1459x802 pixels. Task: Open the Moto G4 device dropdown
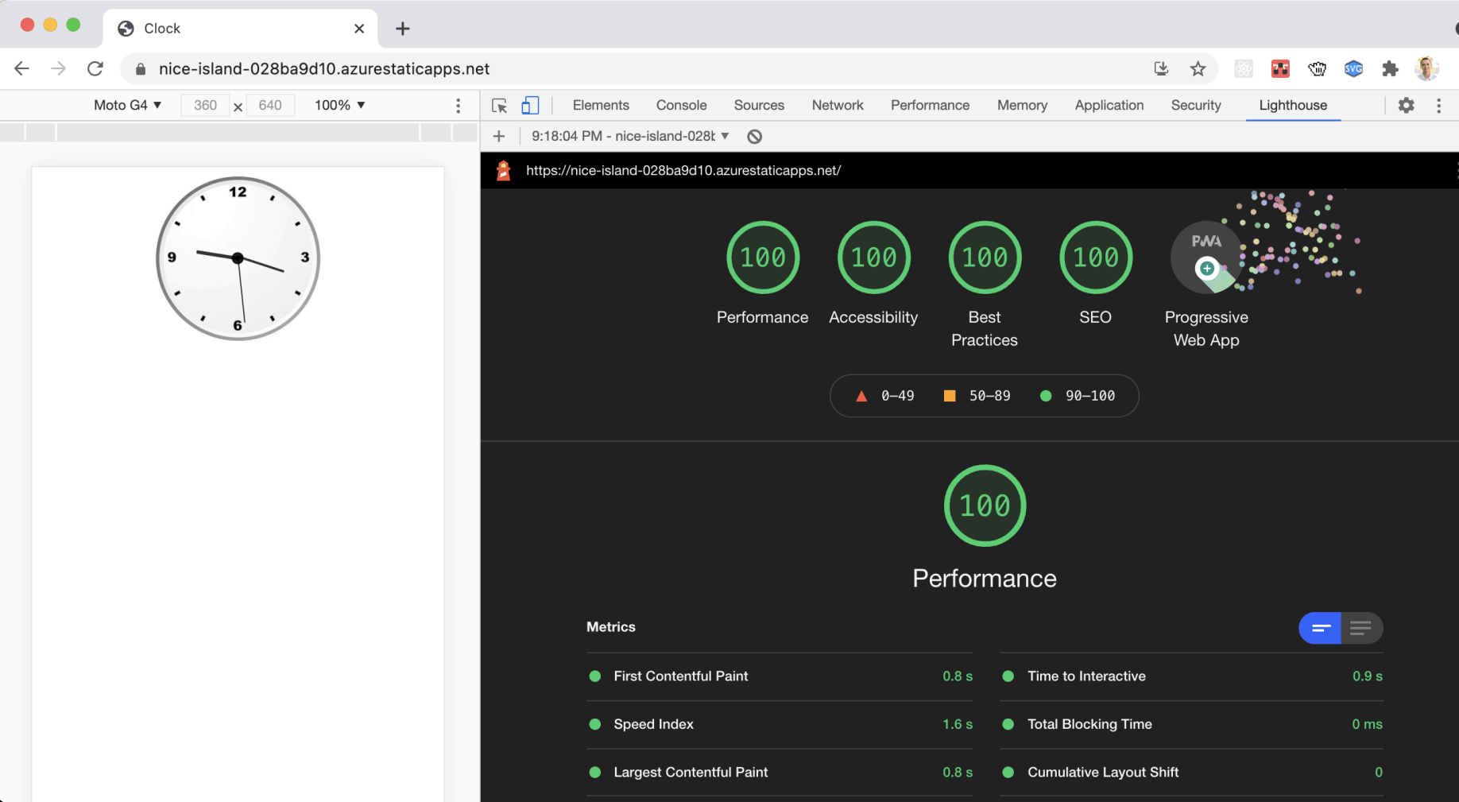[x=127, y=105]
